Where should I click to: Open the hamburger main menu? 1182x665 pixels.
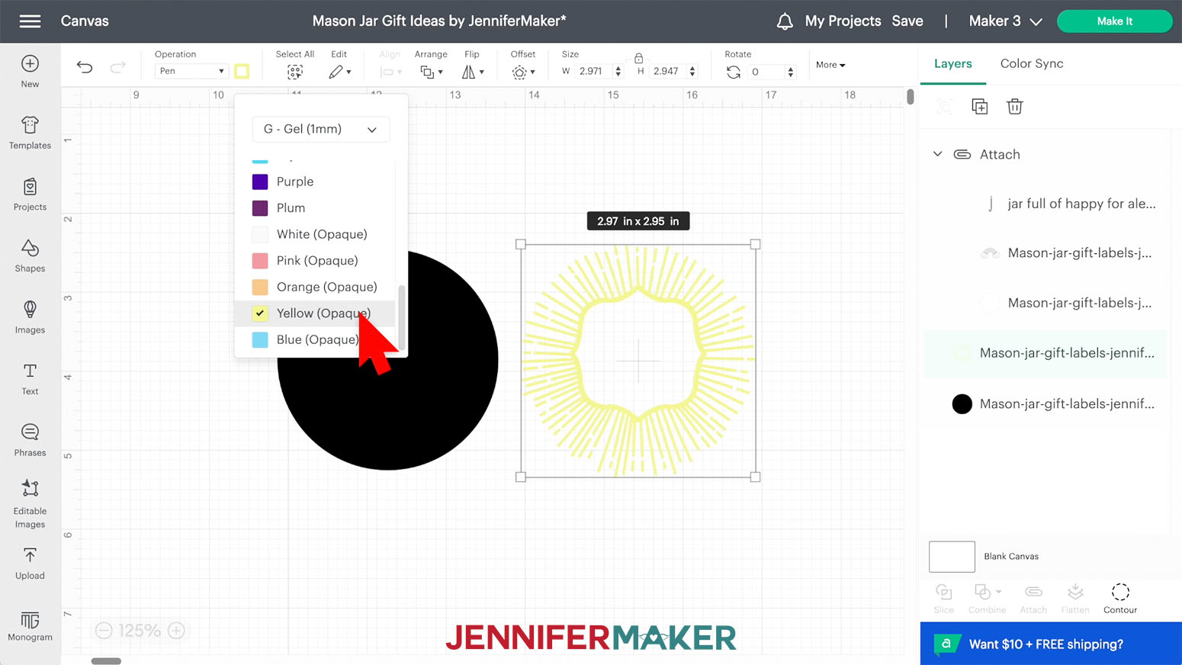(31, 21)
